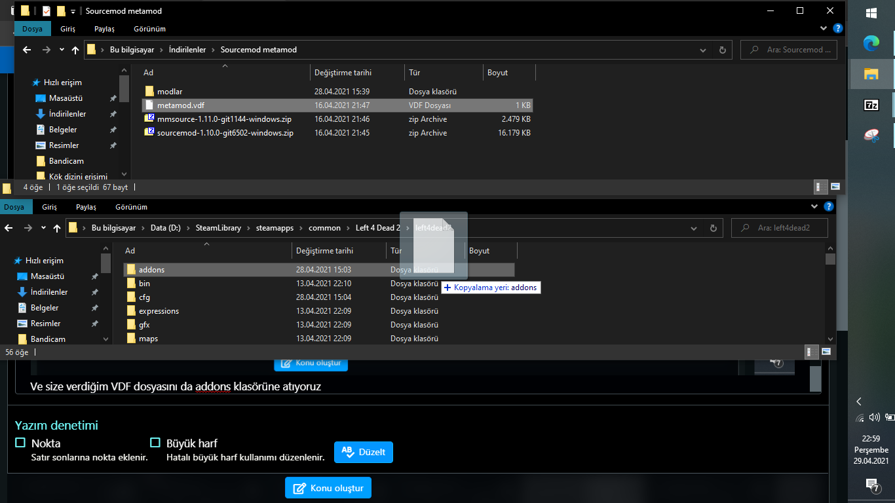Select the sourcemod-1.10.0-git6502-windows.zip archive icon
Screen dimensions: 895x503
click(x=149, y=133)
